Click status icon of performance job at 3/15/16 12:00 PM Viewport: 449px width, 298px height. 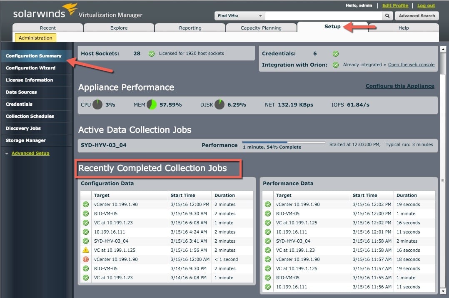tap(268, 214)
